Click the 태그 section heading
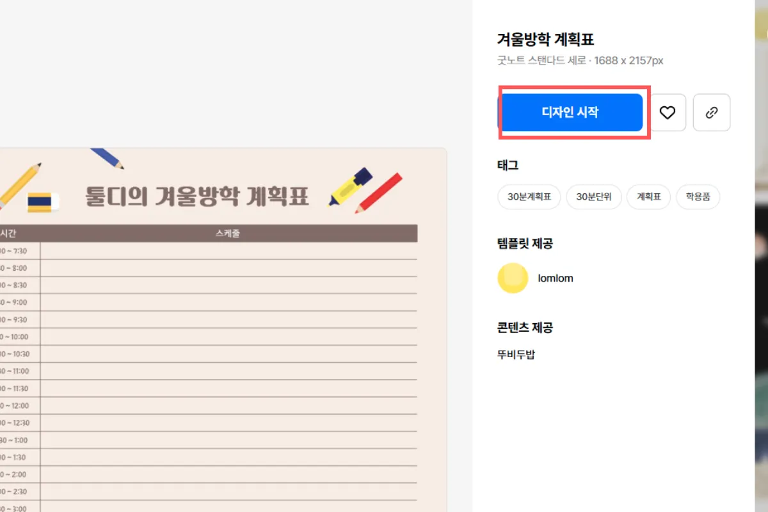Screen dimensions: 768x512 pyautogui.click(x=506, y=165)
